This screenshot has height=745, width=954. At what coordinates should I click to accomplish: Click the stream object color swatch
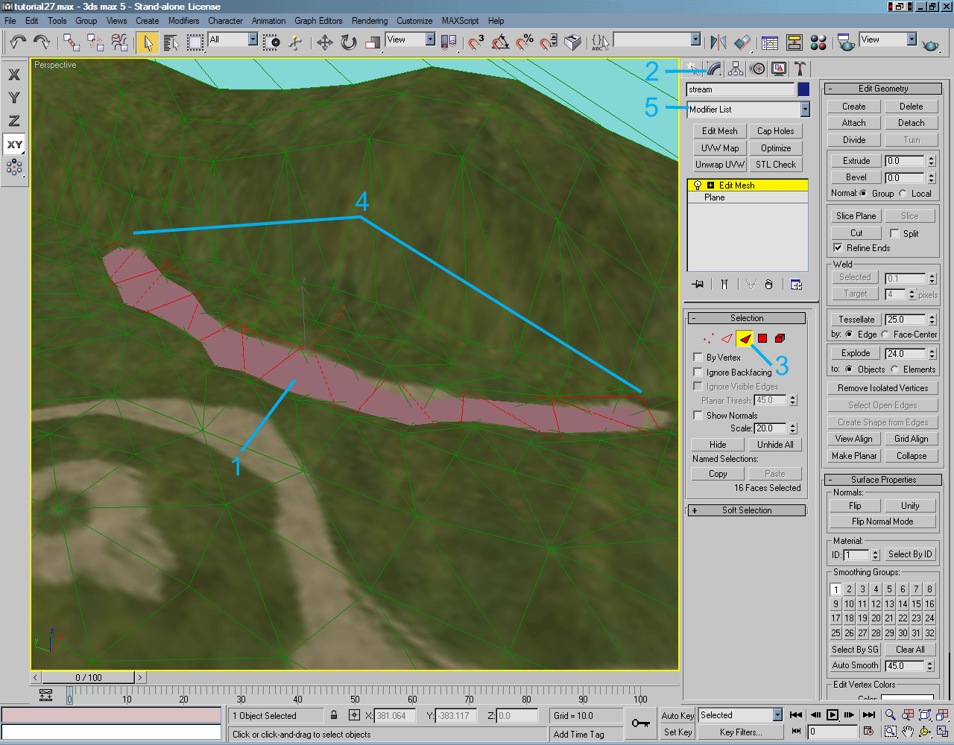coord(802,89)
